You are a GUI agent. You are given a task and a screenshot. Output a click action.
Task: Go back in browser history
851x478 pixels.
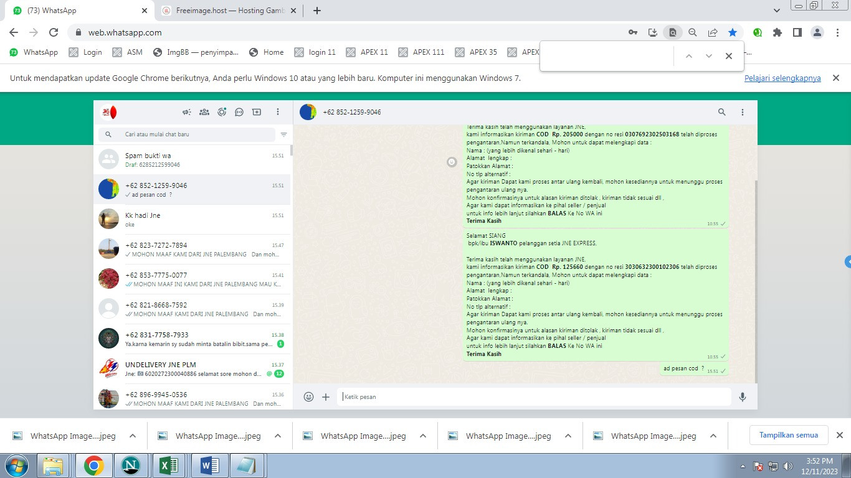point(14,32)
